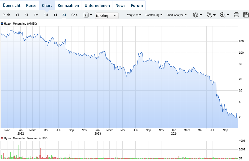Select the 1T time range

(x=17, y=15)
